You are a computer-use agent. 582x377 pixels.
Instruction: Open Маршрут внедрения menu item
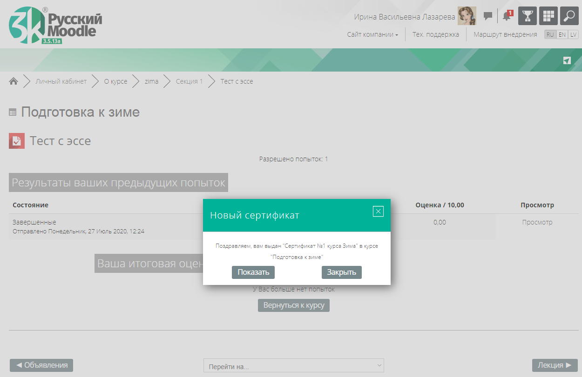click(505, 34)
